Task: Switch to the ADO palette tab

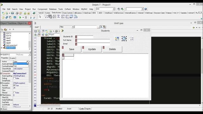Action: (100, 13)
